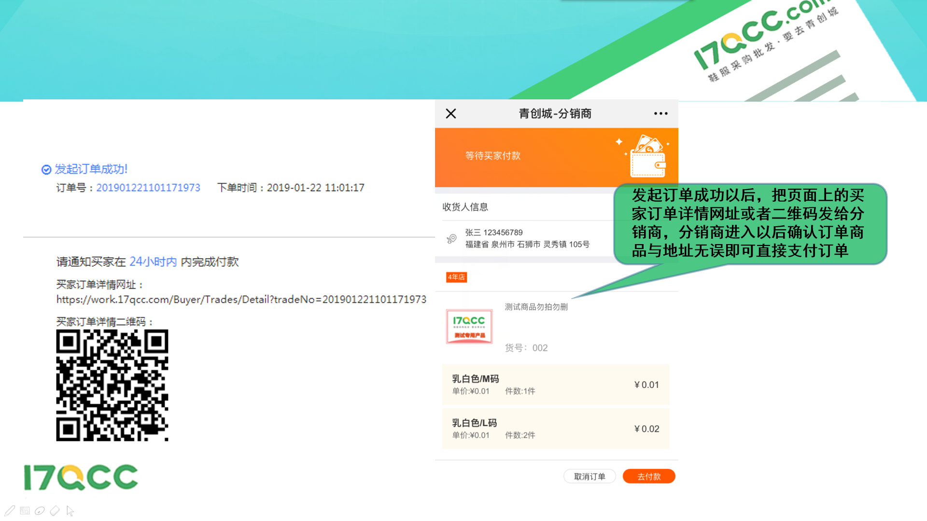The image size is (927, 521).
Task: Select the eraser tool icon
Action: (55, 510)
